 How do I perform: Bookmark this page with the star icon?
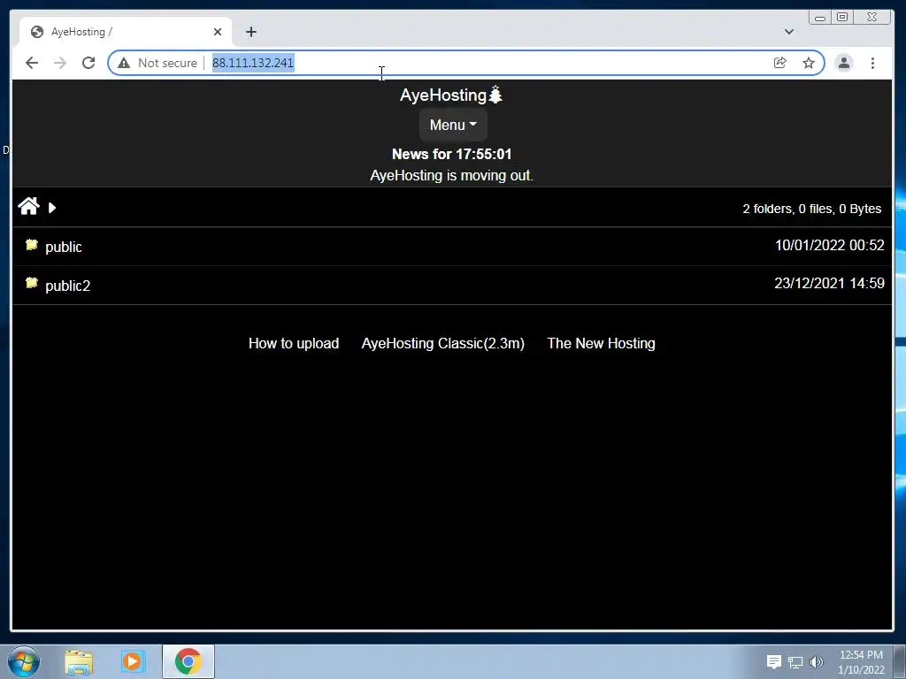(x=809, y=63)
